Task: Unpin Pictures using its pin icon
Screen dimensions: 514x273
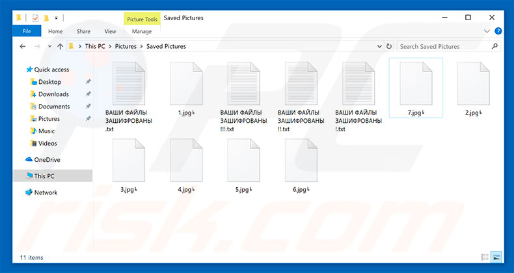Action: coord(88,119)
